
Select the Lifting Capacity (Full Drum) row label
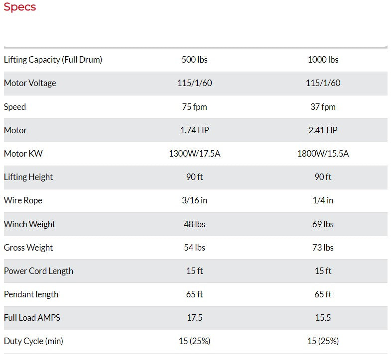pos(53,60)
